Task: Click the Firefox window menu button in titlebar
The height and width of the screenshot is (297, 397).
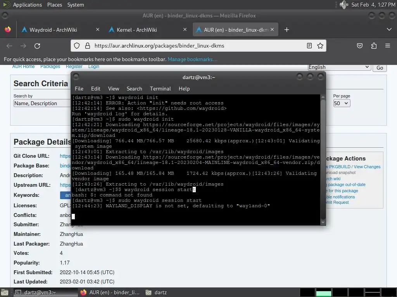Action: pos(5,15)
